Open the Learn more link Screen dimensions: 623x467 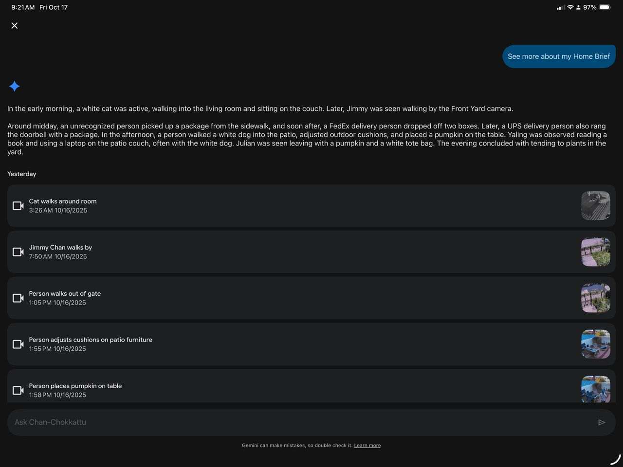click(x=367, y=446)
